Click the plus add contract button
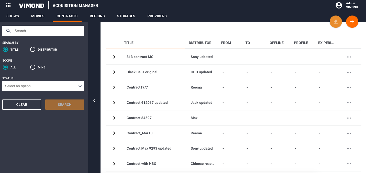Screen dimensions: 366x173 [x=352, y=22]
